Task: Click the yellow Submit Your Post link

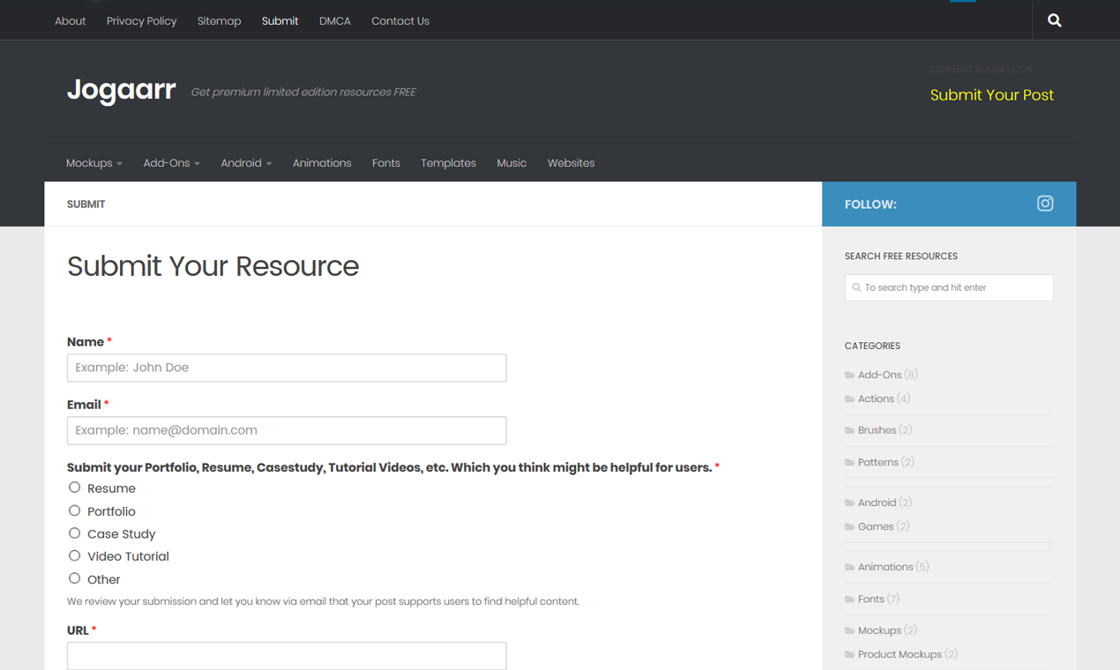Action: tap(992, 95)
